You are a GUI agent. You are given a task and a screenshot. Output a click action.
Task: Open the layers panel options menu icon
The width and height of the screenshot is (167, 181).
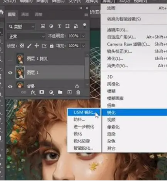click(x=86, y=15)
